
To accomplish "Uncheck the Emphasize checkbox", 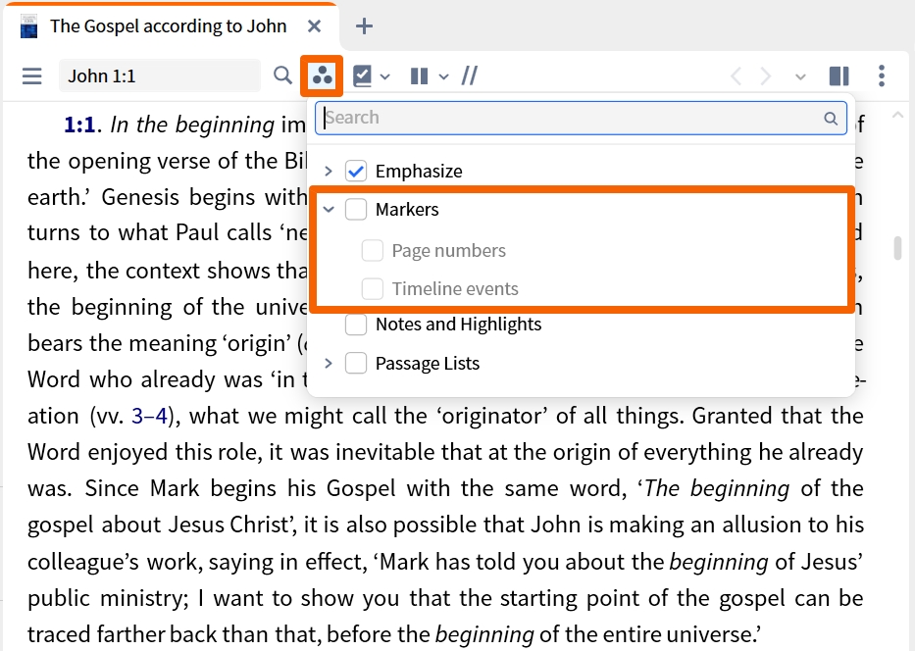I will 356,171.
